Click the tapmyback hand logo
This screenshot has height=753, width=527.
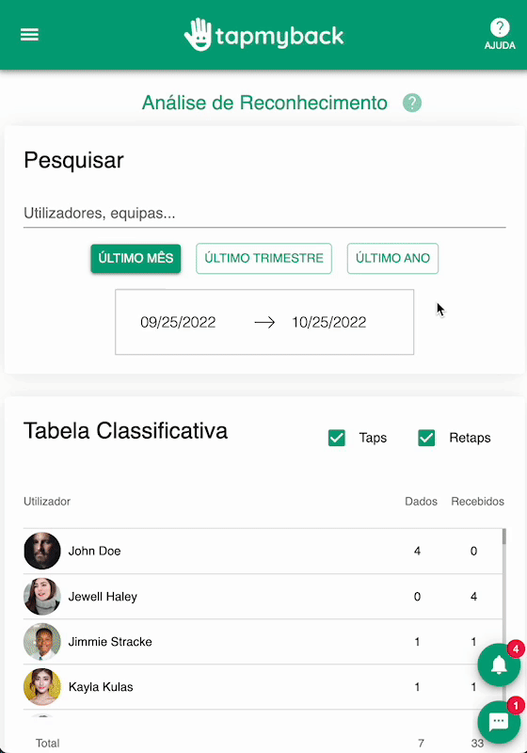tap(199, 35)
